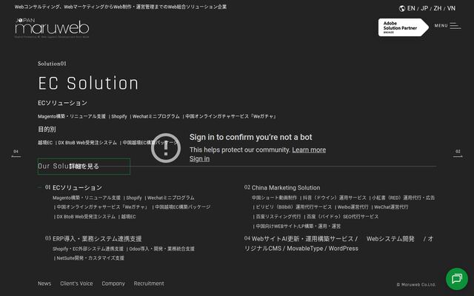Open the Client's Voice footer link
Image resolution: width=474 pixels, height=296 pixels.
pos(76,283)
